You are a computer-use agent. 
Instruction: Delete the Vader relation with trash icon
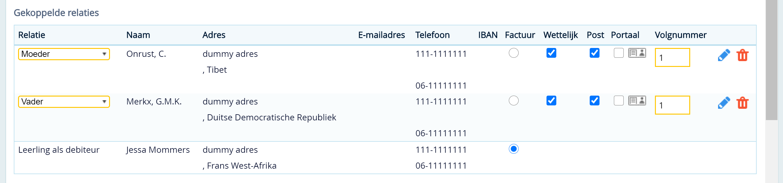pyautogui.click(x=743, y=103)
